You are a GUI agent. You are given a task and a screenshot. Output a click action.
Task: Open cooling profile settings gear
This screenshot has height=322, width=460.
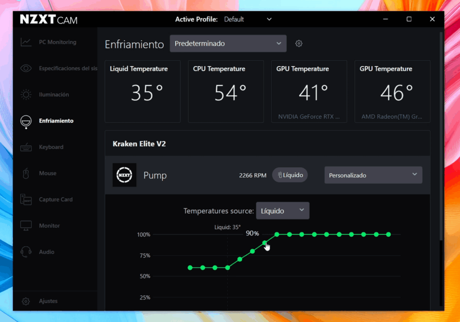pos(299,44)
